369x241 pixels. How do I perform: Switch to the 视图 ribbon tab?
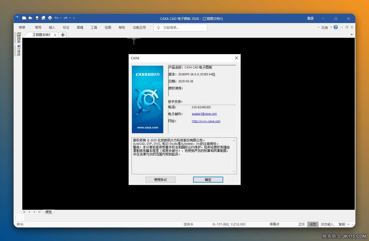(108, 27)
